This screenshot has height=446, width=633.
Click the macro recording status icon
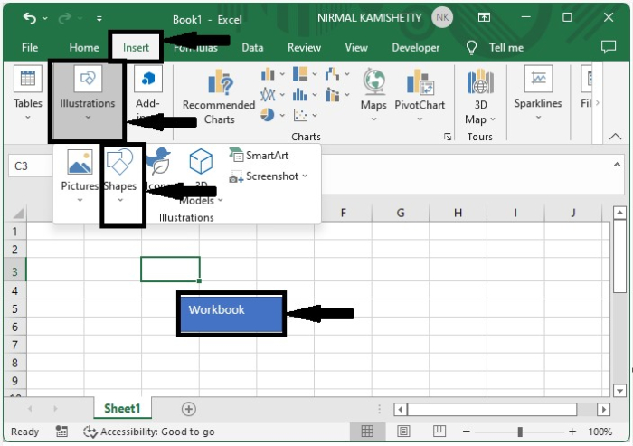pyautogui.click(x=61, y=432)
